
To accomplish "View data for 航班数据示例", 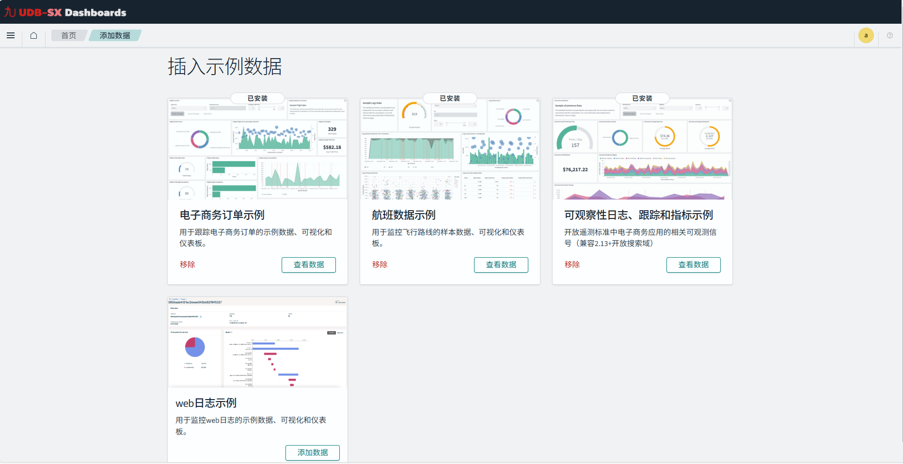I will point(501,265).
